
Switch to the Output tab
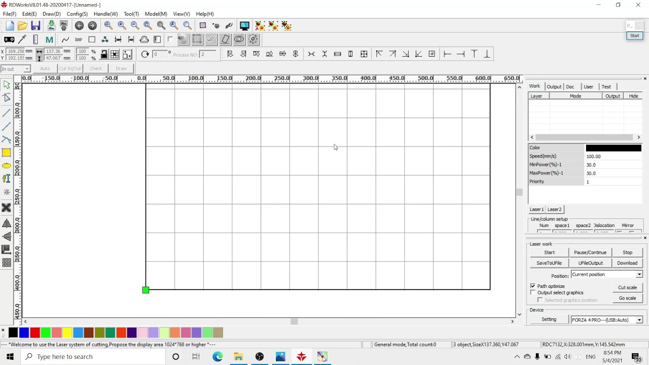tap(554, 87)
